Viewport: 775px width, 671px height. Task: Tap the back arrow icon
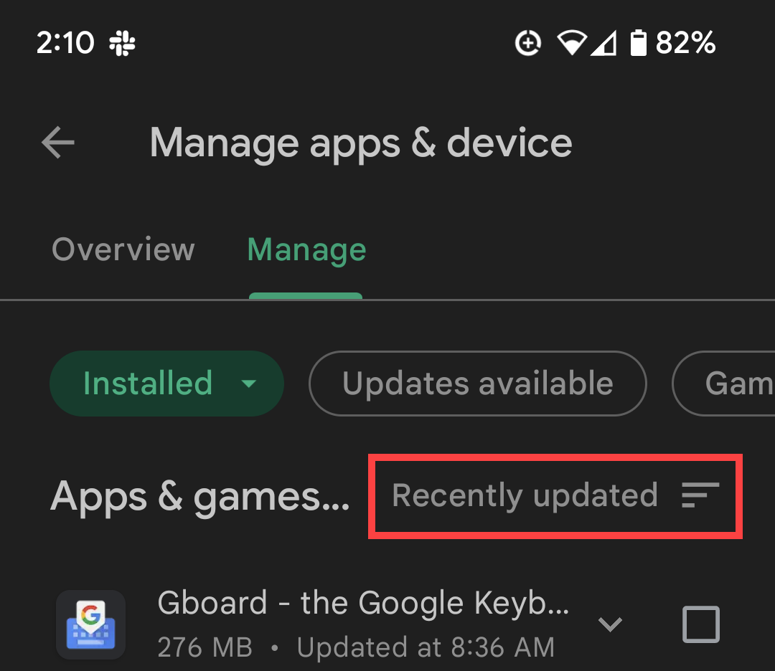pyautogui.click(x=58, y=142)
